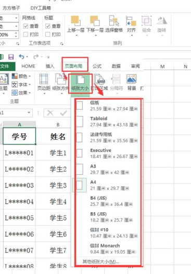Viewport: 191px width, 274px height.
Task: Click the Orientation (纸张方向) icon
Action: [x=60, y=79]
